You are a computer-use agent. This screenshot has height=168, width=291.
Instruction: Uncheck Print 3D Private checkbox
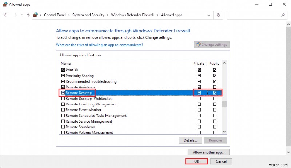(x=199, y=70)
